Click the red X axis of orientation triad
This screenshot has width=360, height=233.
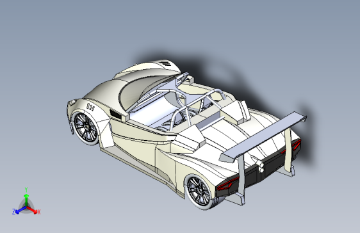point(33,211)
